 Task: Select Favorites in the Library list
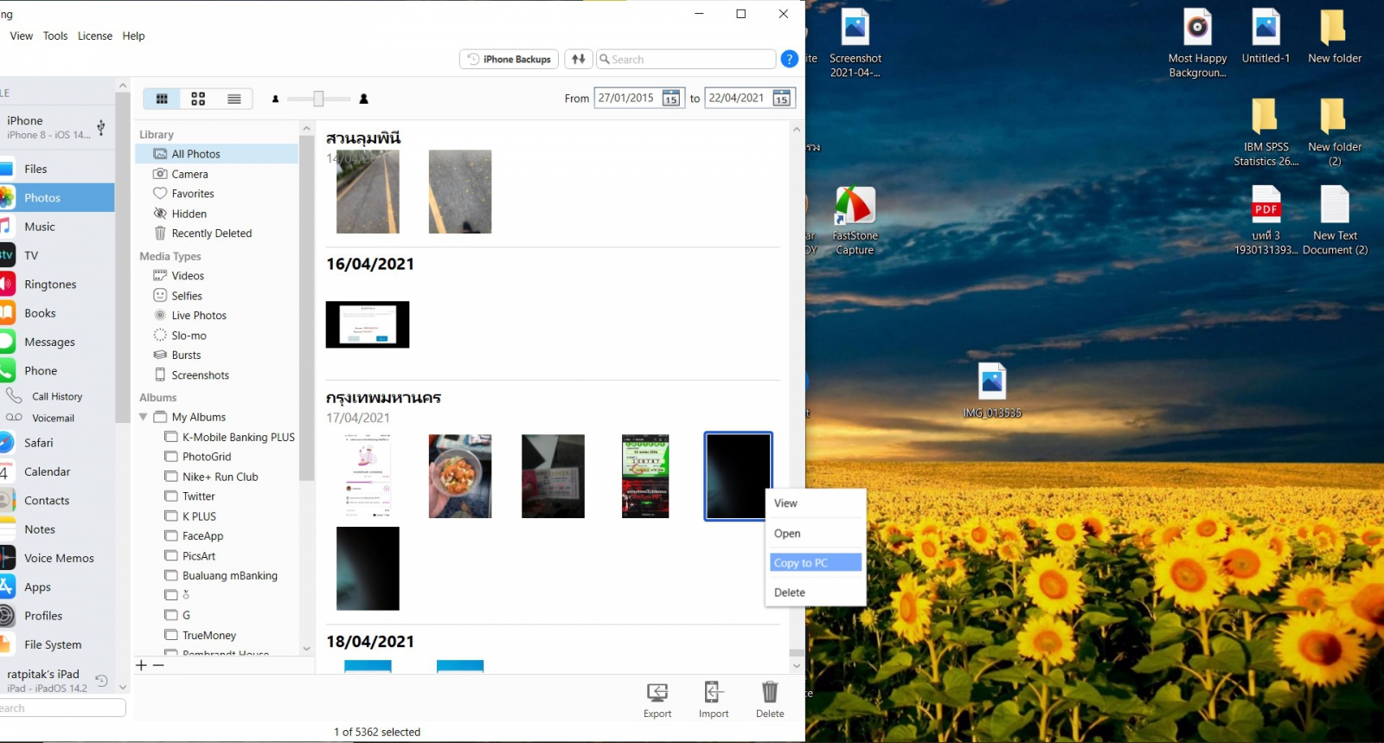pos(216,194)
